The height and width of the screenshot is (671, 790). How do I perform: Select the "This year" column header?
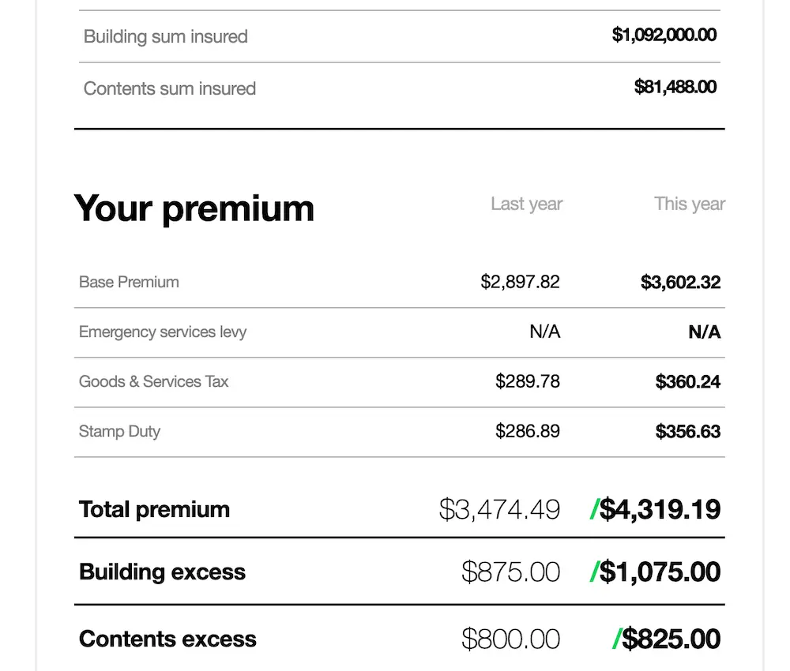pos(689,204)
